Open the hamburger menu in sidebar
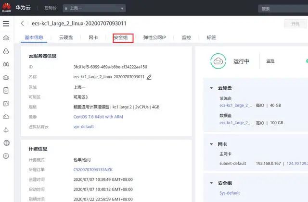This screenshot has width=308, height=202. coord(6,24)
